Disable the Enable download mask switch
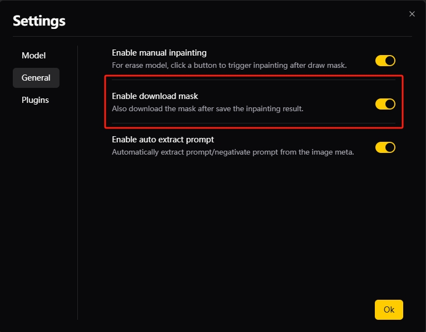 tap(385, 104)
